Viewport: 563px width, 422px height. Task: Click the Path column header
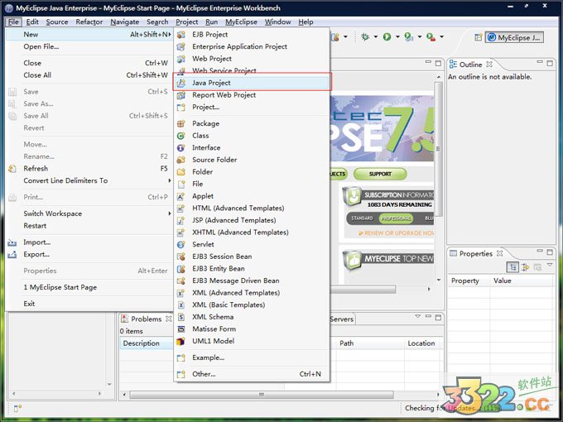pyautogui.click(x=370, y=343)
